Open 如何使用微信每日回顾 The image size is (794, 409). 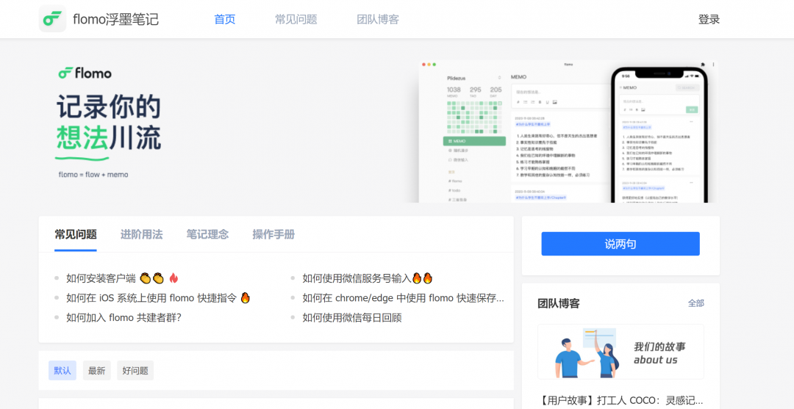[352, 317]
